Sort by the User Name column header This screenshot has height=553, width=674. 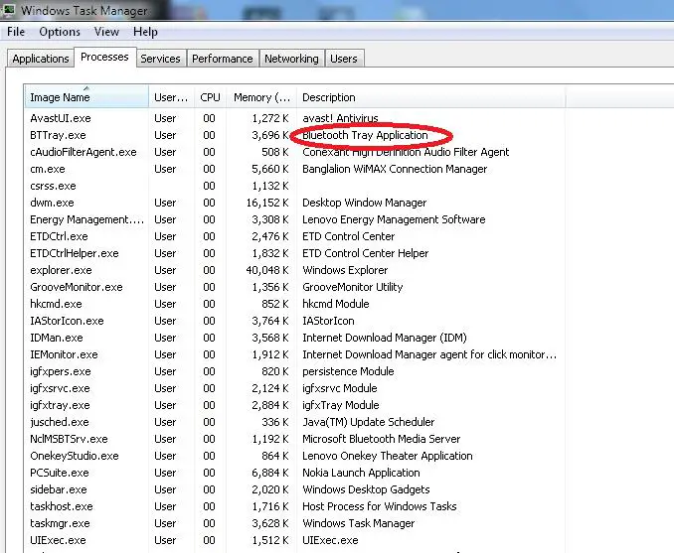coord(172,97)
